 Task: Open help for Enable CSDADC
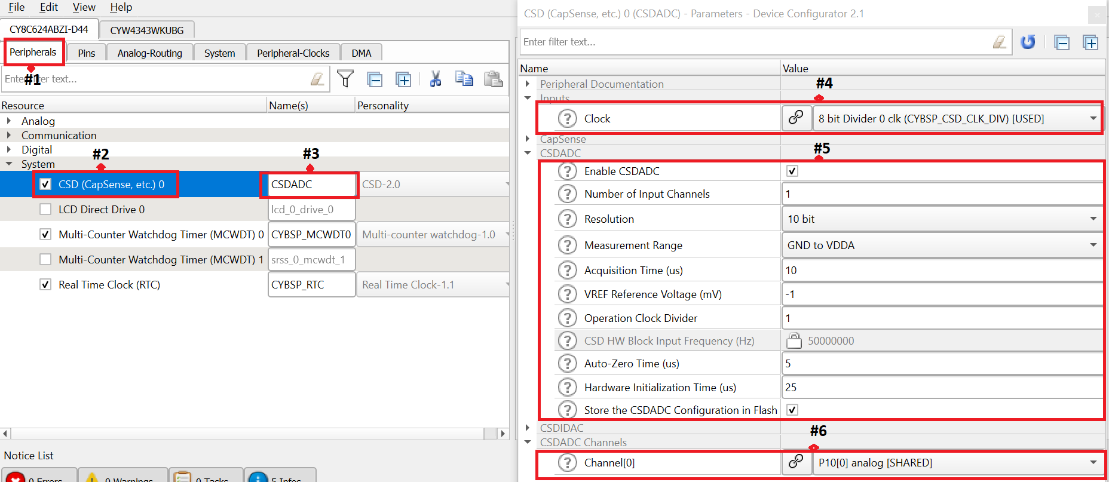click(x=567, y=171)
